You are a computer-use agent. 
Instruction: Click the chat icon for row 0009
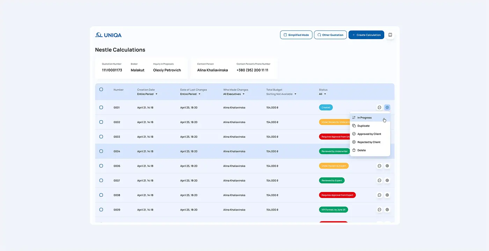click(x=379, y=210)
